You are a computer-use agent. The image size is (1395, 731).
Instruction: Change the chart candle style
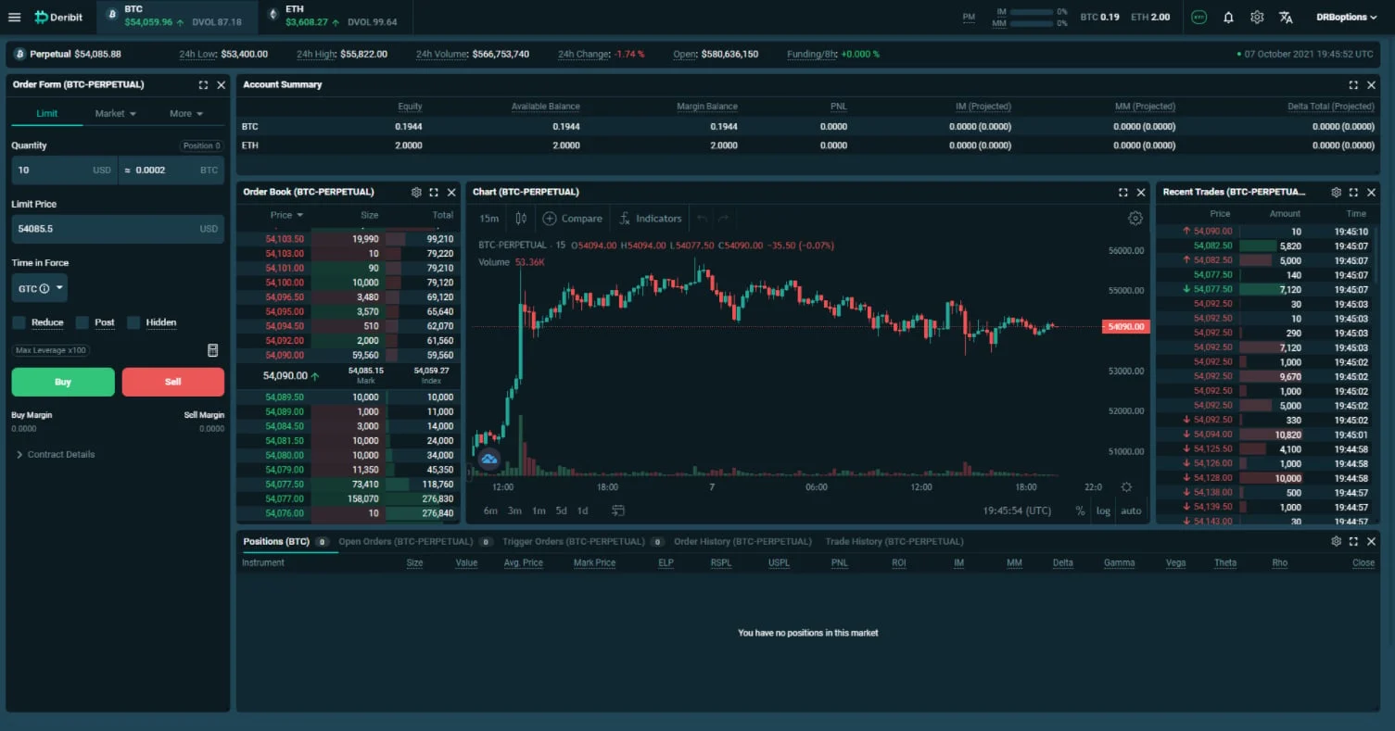(521, 219)
